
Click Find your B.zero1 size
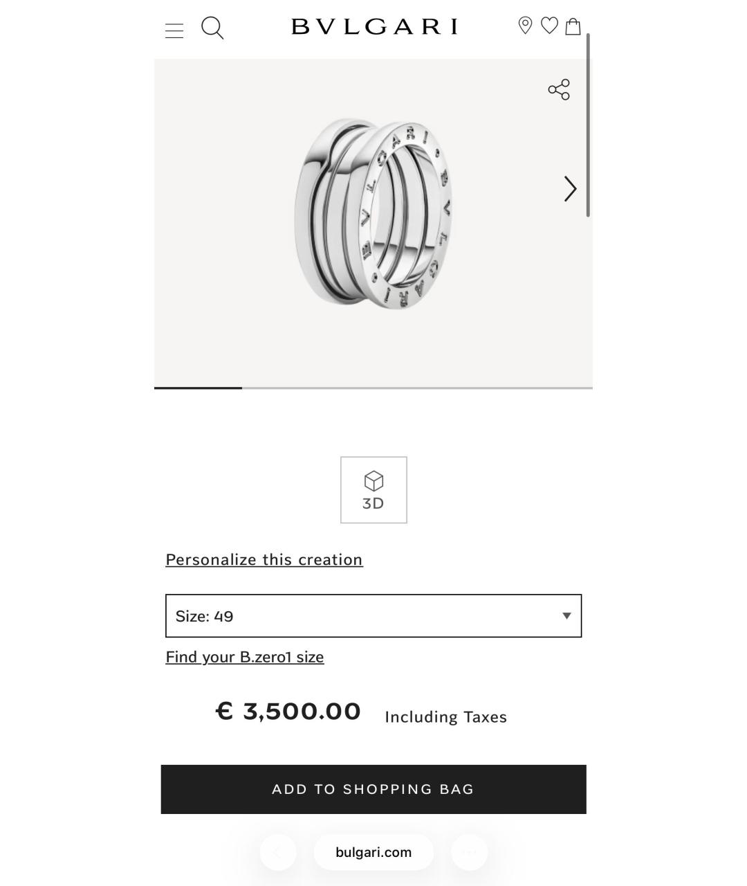[244, 657]
